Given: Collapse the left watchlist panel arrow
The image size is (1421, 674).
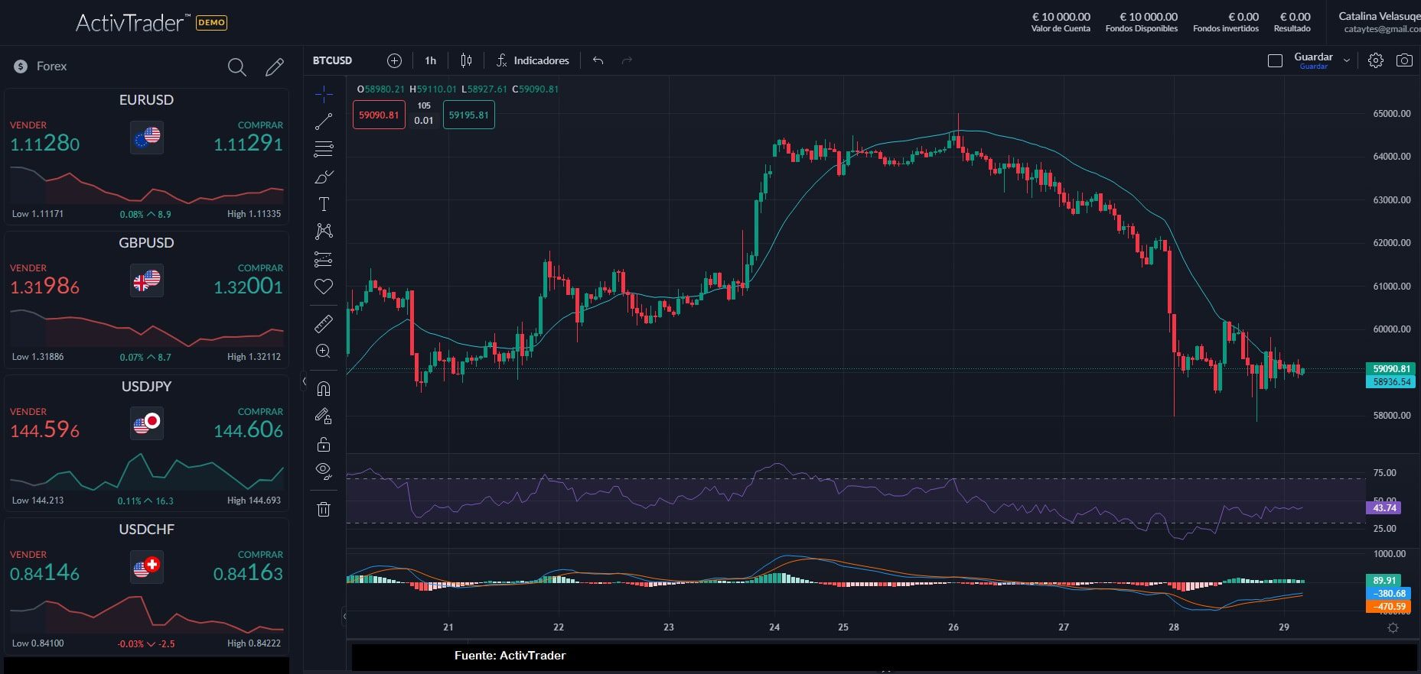Looking at the screenshot, I should click(x=304, y=381).
